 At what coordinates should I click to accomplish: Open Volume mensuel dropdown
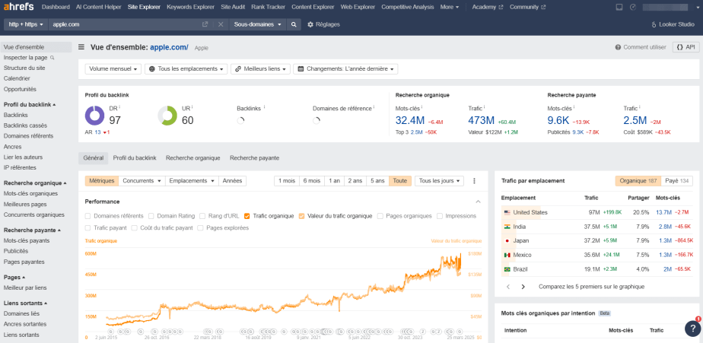[113, 69]
